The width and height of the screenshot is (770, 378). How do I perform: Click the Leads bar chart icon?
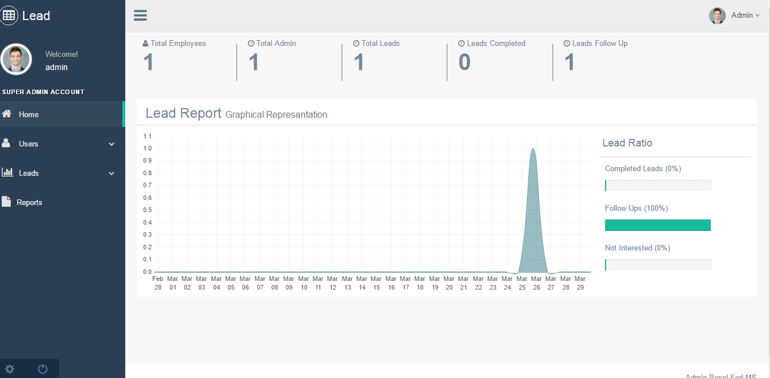click(x=7, y=172)
